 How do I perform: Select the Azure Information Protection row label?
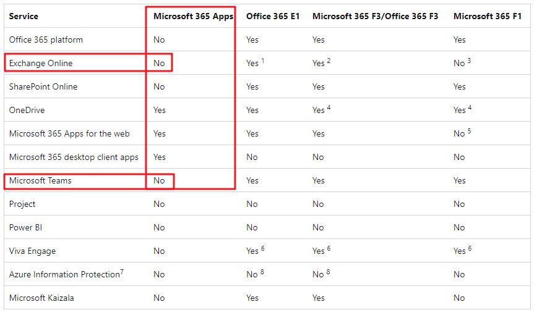coord(66,274)
